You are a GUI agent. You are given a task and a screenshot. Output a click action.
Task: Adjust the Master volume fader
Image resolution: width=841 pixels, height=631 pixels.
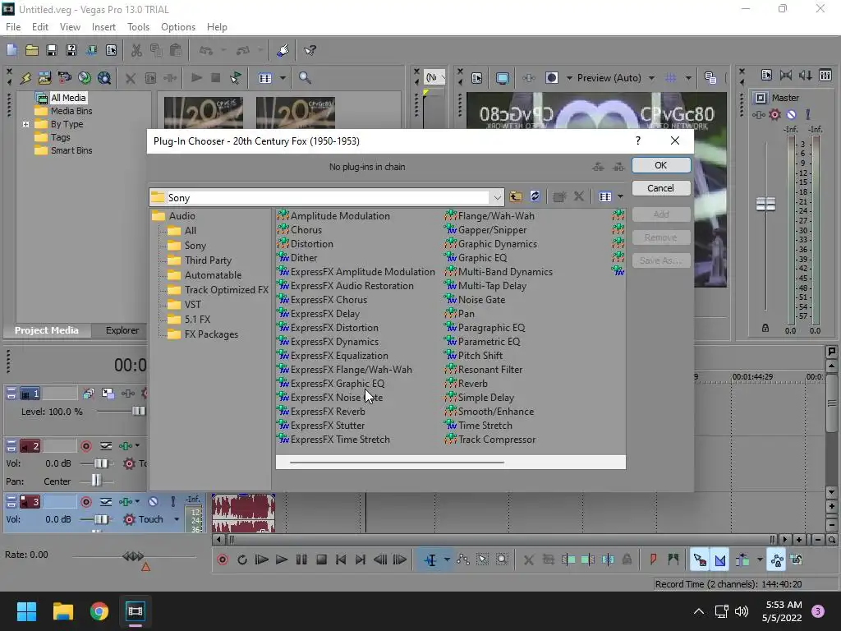[765, 204]
